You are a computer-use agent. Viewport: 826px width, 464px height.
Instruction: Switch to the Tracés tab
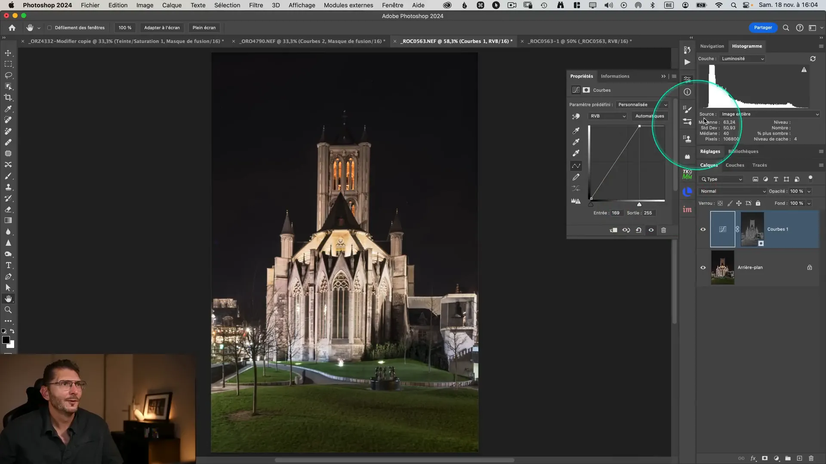pyautogui.click(x=759, y=165)
